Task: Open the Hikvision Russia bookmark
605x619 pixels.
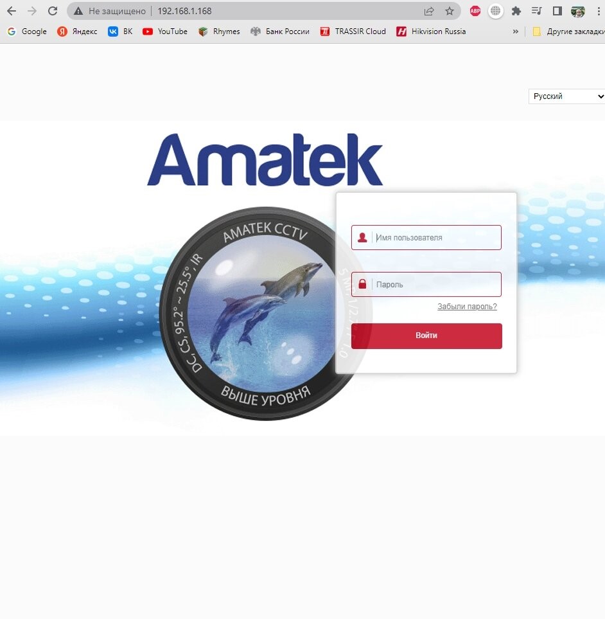Action: click(x=431, y=31)
